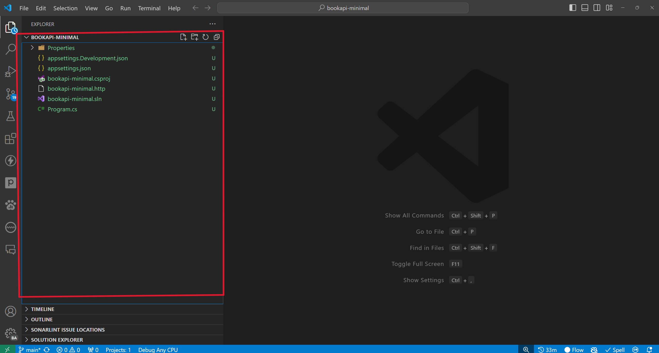
Task: Open the Customize Layout control
Action: [609, 8]
